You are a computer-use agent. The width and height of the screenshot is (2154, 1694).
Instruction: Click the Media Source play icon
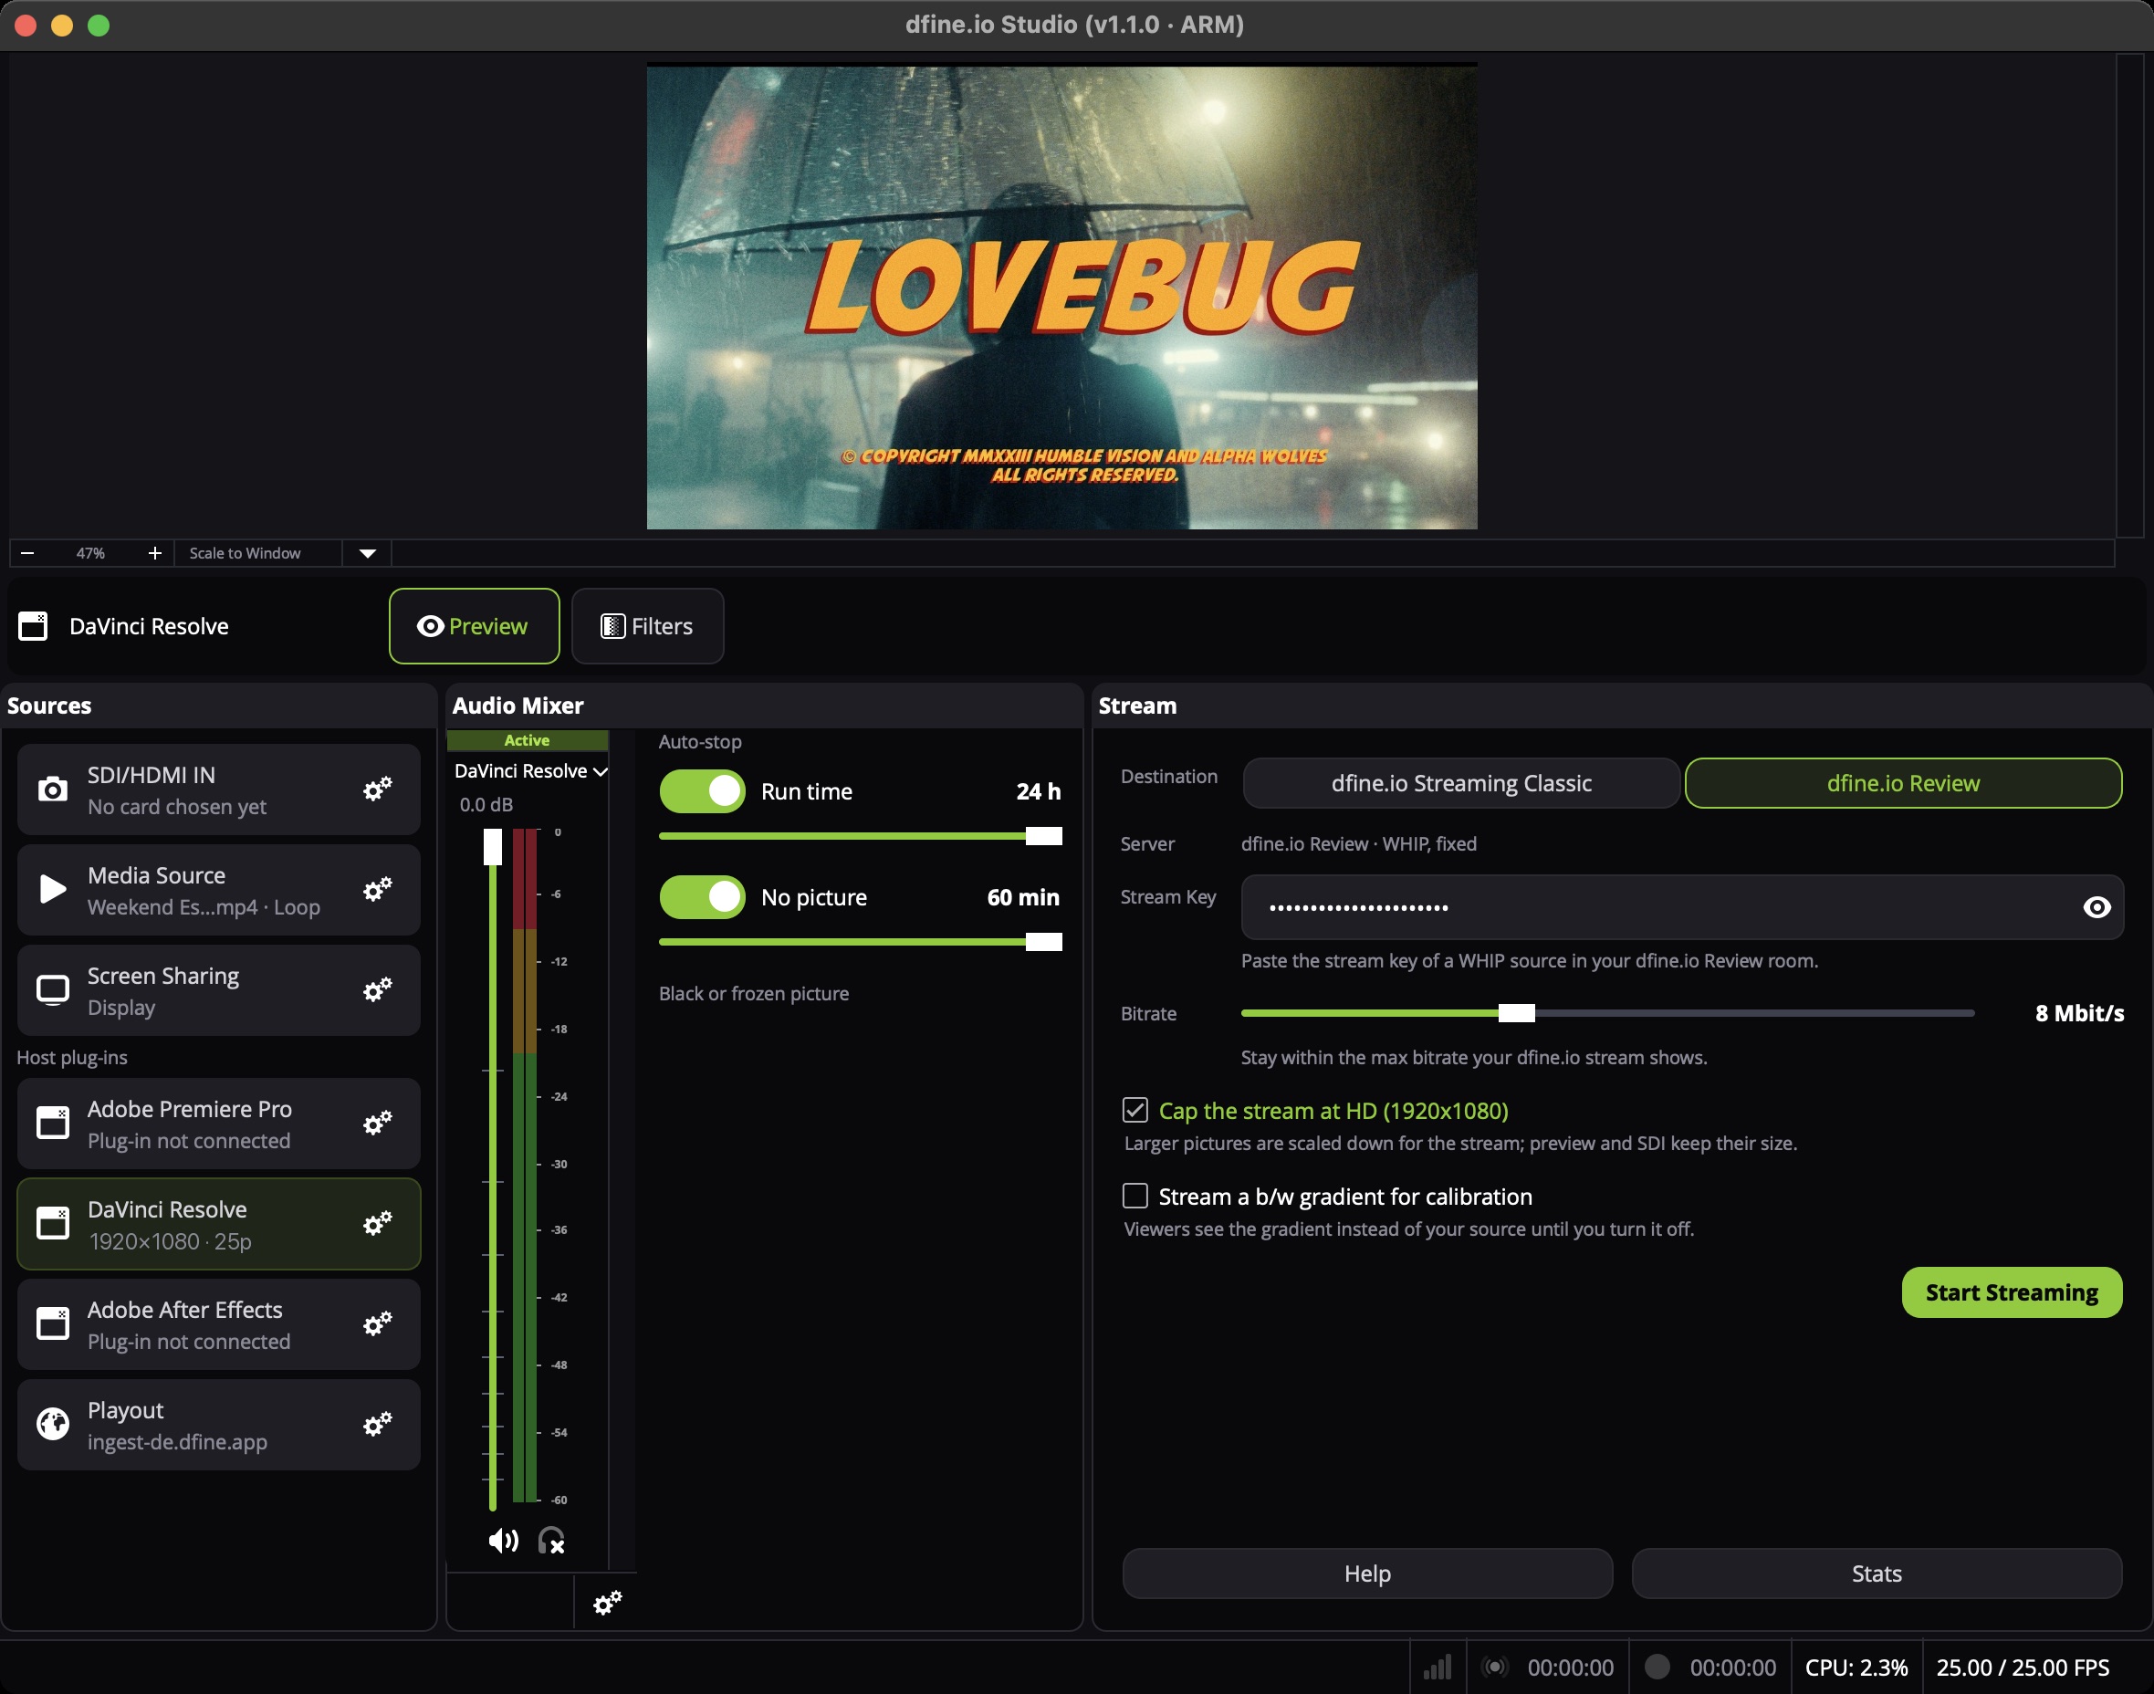click(x=53, y=889)
